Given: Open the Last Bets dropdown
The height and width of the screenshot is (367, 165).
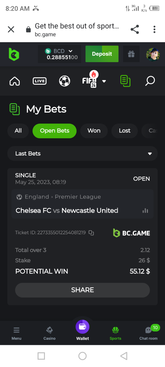Looking at the screenshot, I should [x=82, y=154].
